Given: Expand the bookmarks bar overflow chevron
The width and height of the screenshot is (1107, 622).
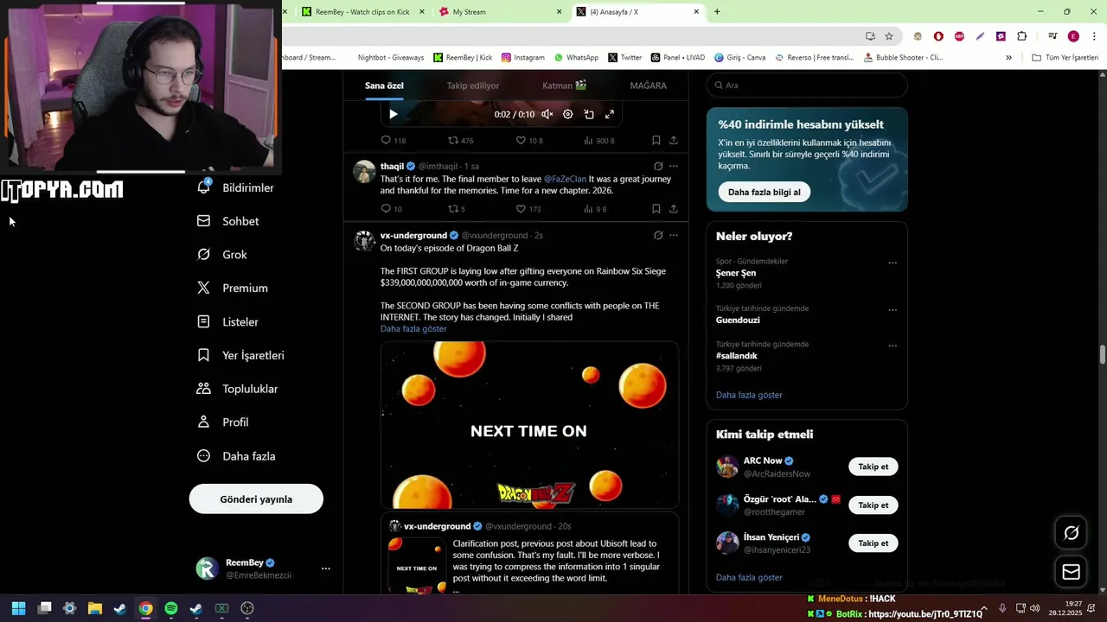Looking at the screenshot, I should (x=1008, y=58).
